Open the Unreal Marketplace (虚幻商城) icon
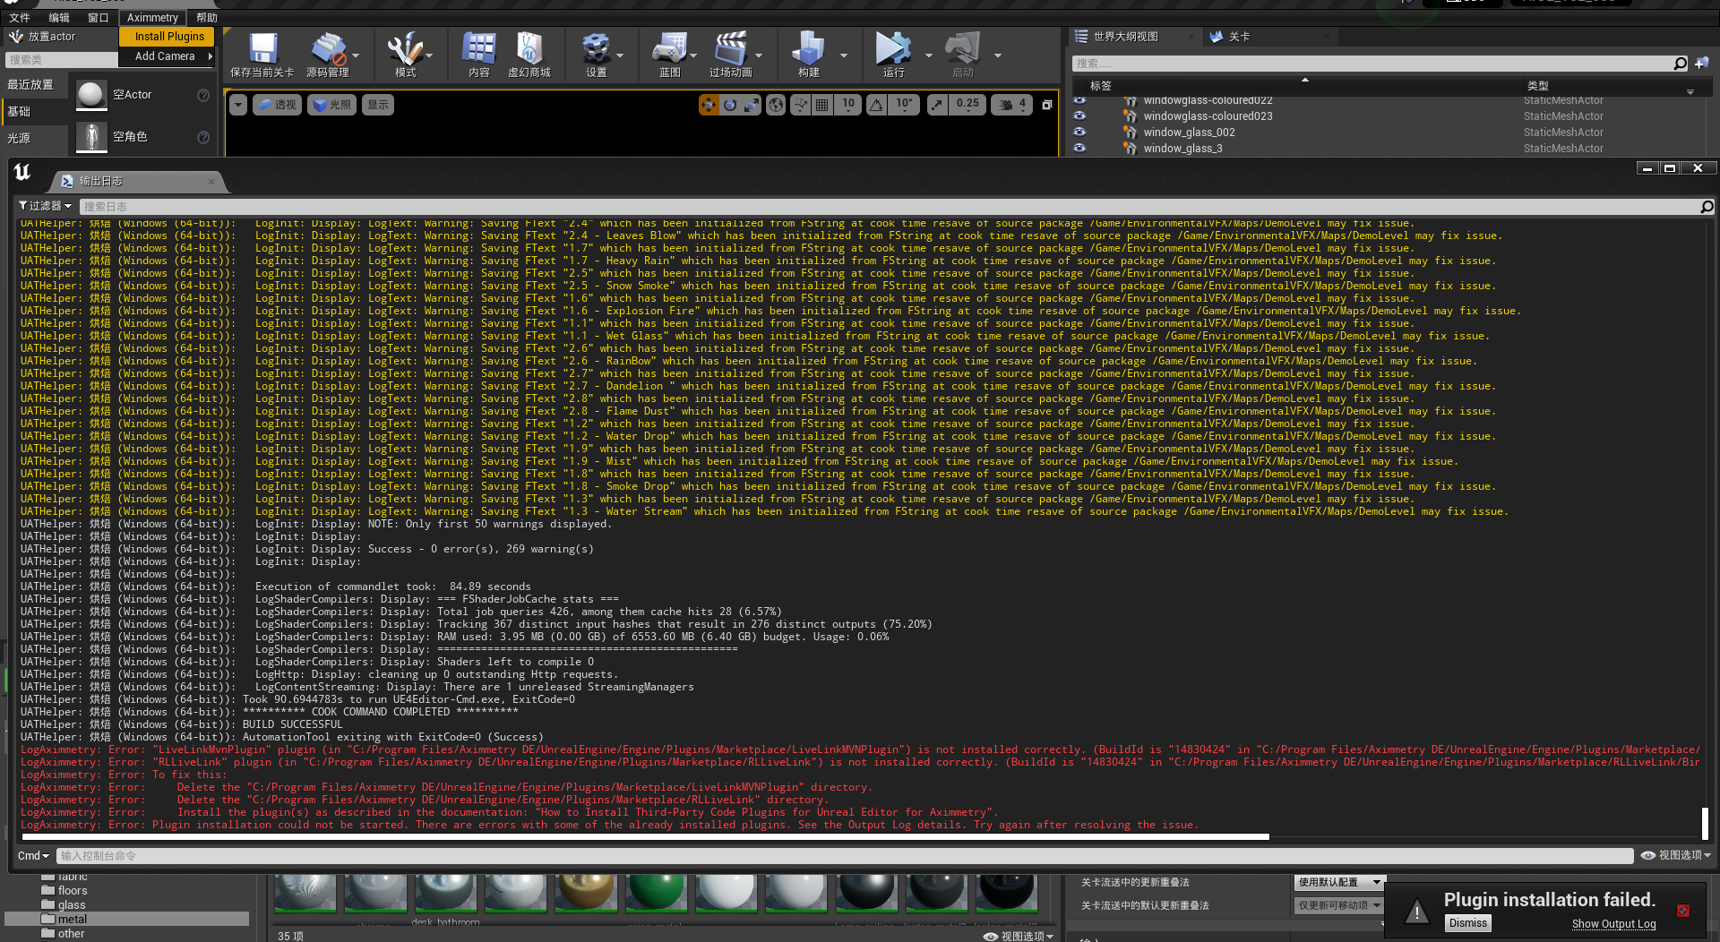1720x942 pixels. point(529,49)
